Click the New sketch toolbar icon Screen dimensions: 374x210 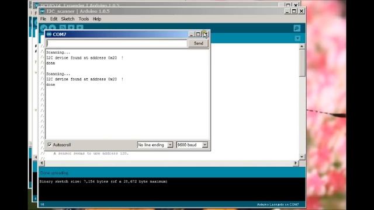click(x=63, y=27)
